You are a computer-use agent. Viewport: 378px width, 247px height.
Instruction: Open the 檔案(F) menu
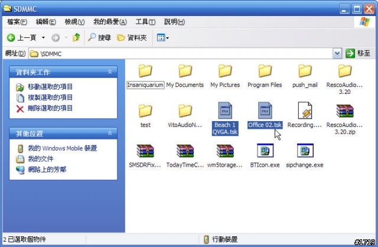[17, 22]
